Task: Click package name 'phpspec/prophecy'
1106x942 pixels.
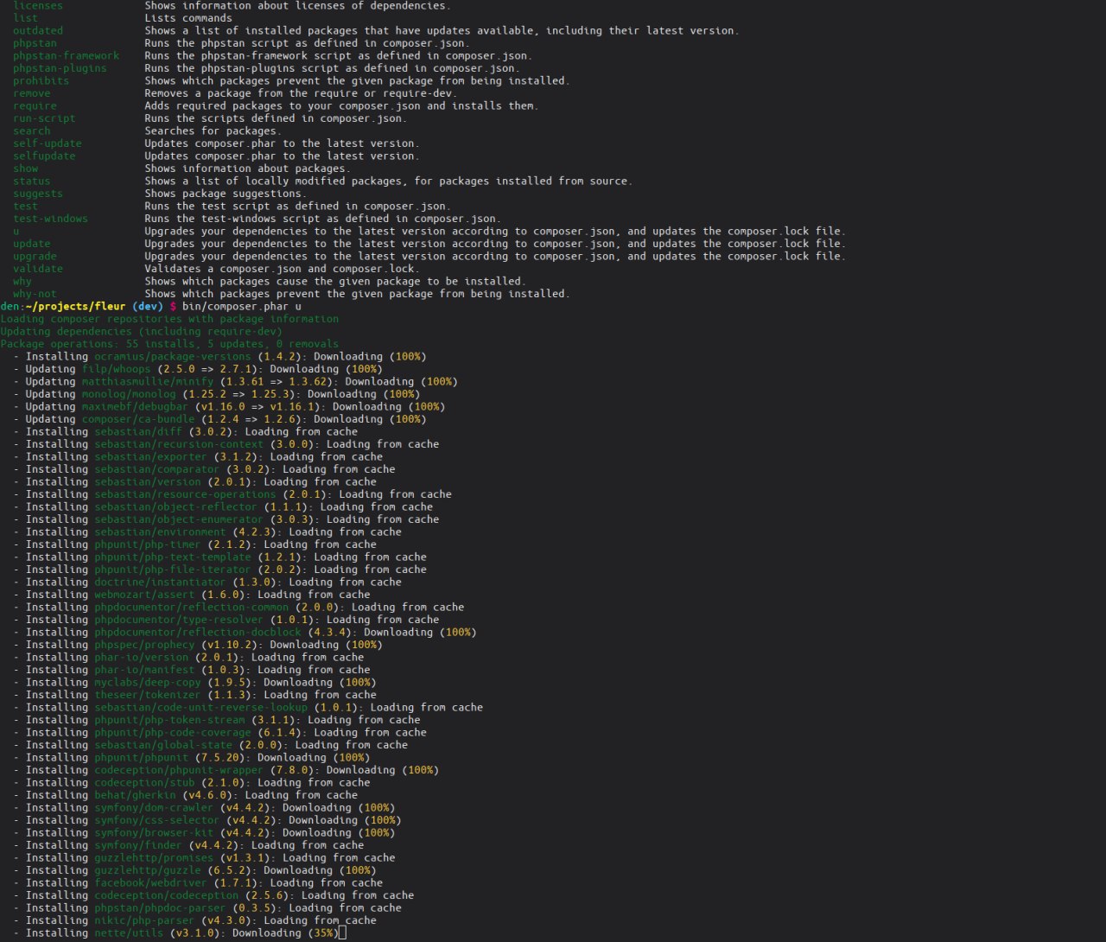Action: click(144, 645)
